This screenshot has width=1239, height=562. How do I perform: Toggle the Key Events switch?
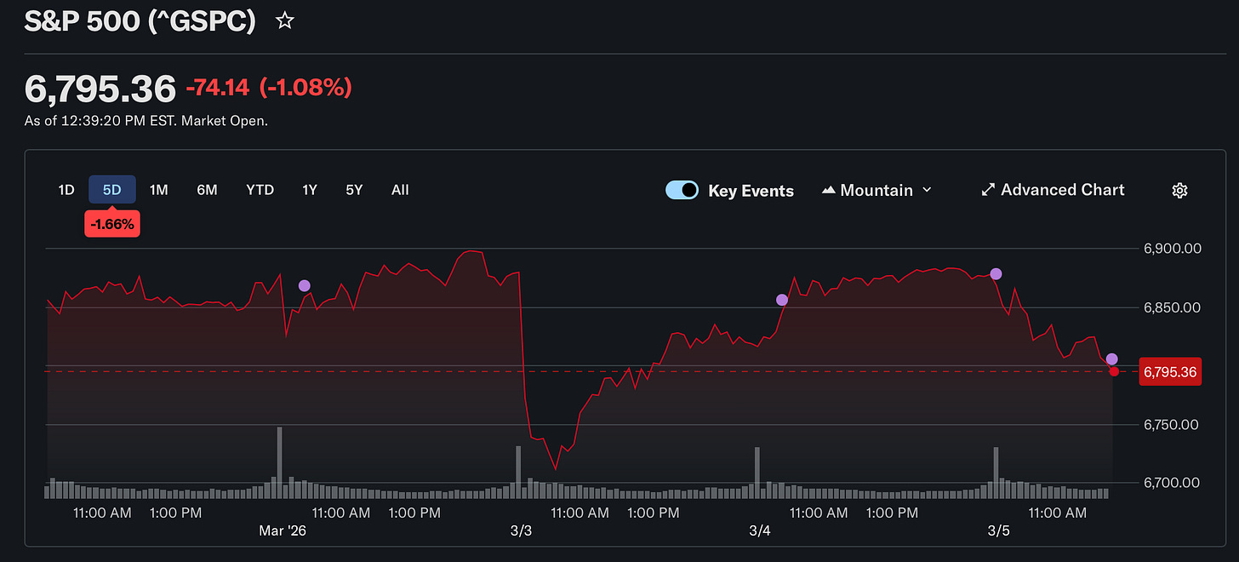(682, 190)
